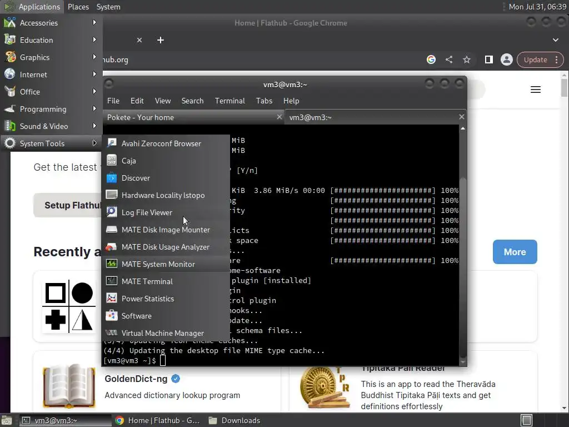Launch Hardware Locality lstopo
This screenshot has height=427, width=569.
click(166, 195)
